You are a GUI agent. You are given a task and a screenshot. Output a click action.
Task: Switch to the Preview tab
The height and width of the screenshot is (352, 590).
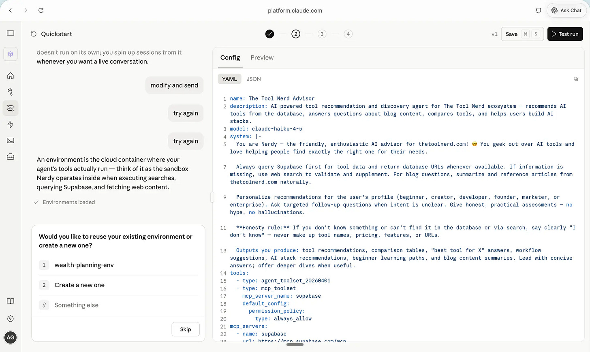pyautogui.click(x=262, y=58)
